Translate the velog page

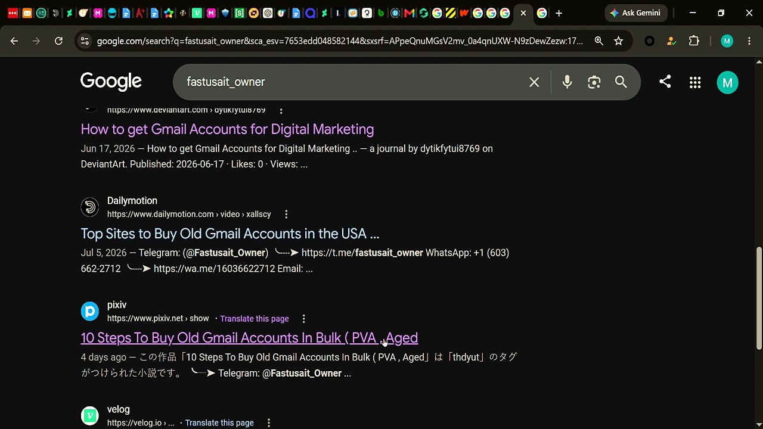219,423
